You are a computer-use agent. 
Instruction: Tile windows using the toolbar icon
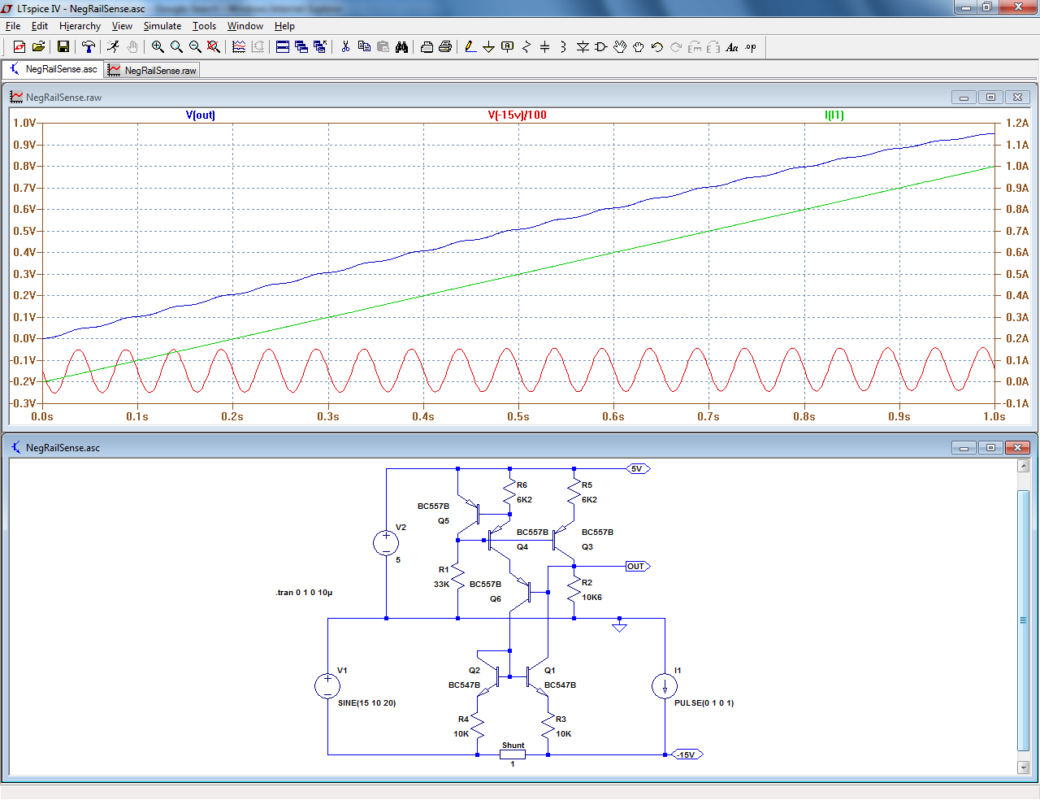tap(283, 47)
